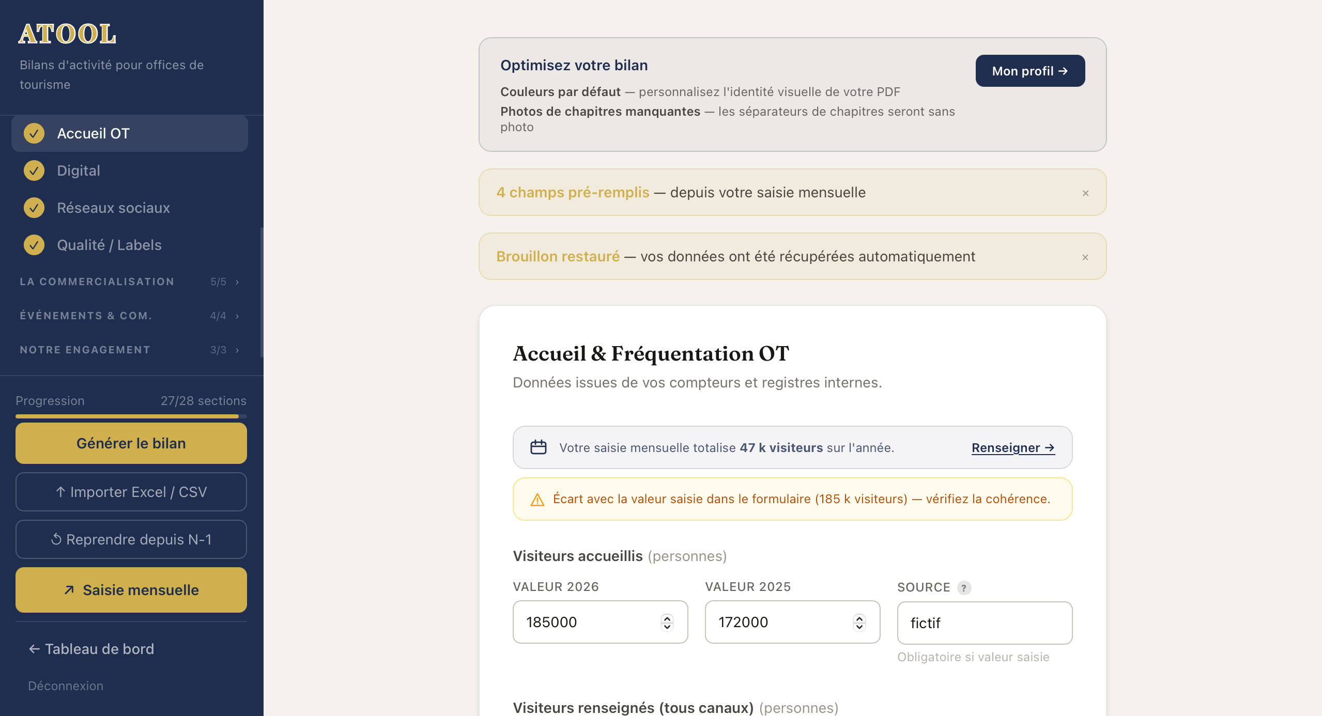Click 'Visiteurs accueillis' label
Image resolution: width=1322 pixels, height=716 pixels.
(x=578, y=556)
